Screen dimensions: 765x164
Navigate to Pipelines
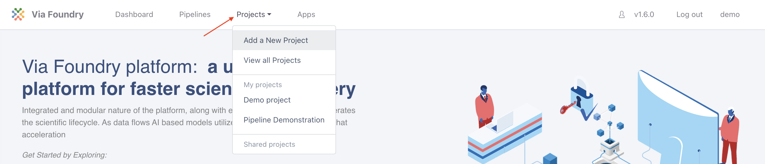[195, 14]
